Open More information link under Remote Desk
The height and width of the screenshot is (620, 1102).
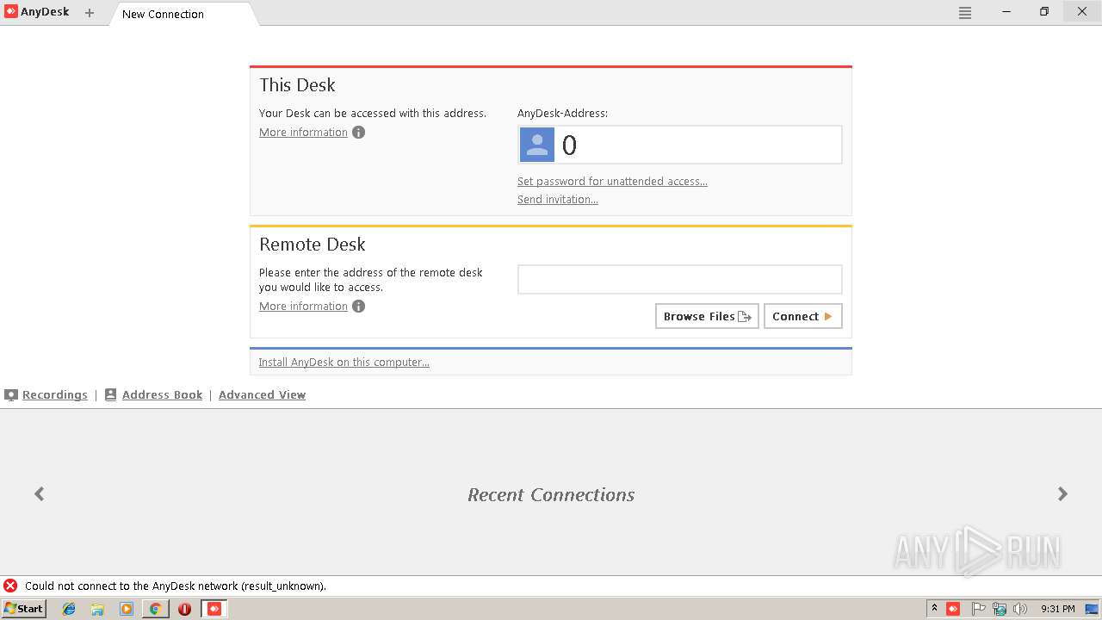[x=303, y=307]
